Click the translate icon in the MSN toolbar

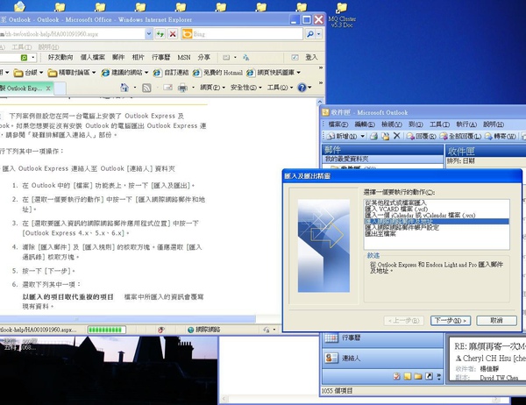pyautogui.click(x=245, y=57)
